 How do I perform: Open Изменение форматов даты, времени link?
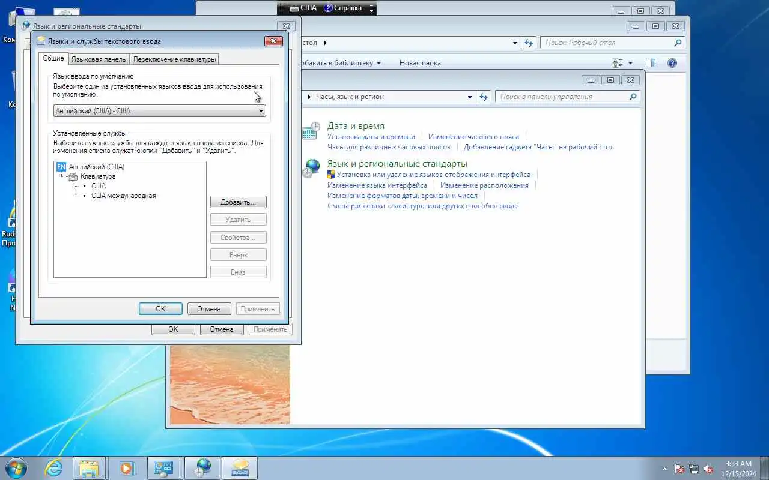(403, 196)
